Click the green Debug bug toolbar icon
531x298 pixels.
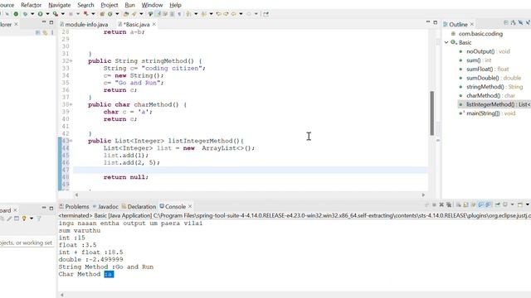(25, 14)
